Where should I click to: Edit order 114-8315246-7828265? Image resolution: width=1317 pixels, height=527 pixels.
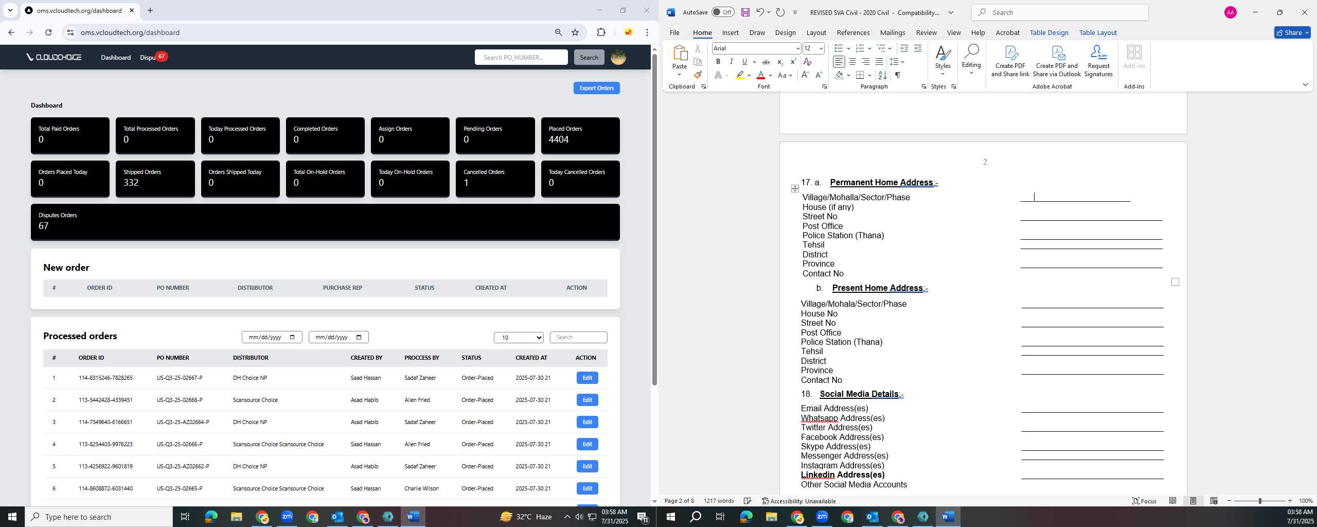(x=587, y=378)
